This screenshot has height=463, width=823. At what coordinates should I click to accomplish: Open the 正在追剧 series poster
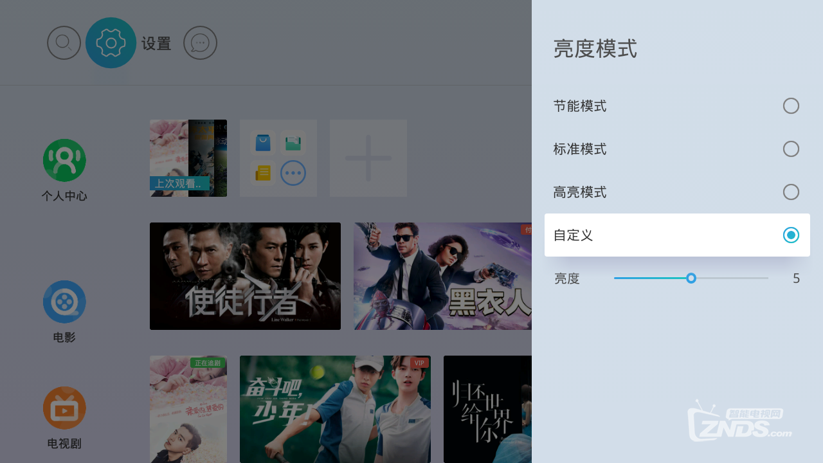[188, 409]
